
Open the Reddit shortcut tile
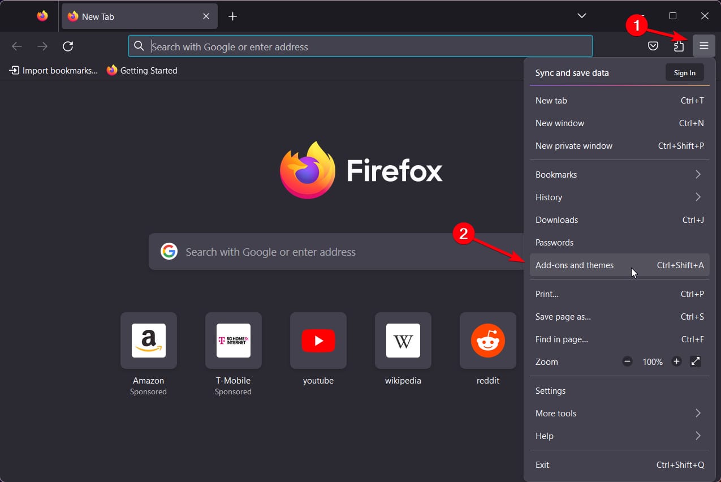487,341
